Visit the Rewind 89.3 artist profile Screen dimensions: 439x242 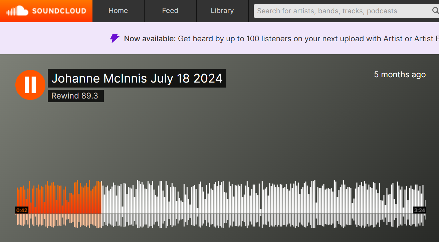point(75,96)
